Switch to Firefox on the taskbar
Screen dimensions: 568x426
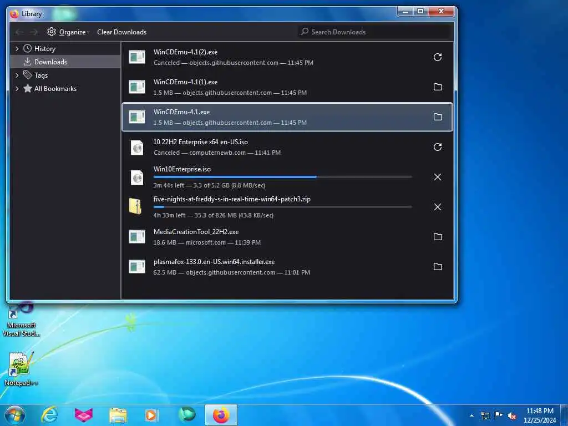[221, 415]
